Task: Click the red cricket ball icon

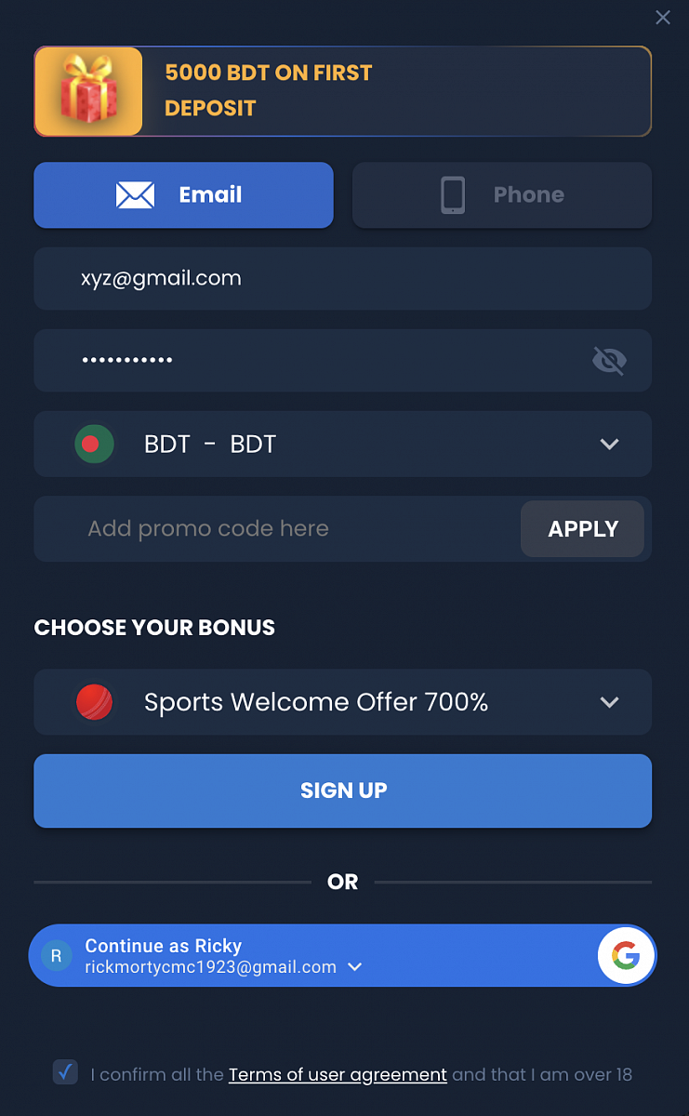Action: click(x=94, y=702)
